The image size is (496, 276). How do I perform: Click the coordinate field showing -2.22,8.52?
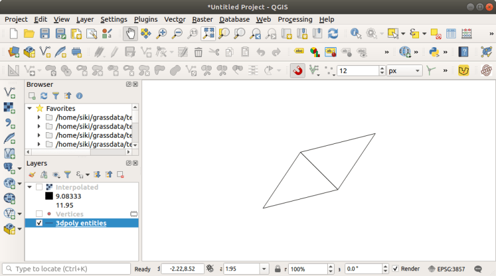183,269
